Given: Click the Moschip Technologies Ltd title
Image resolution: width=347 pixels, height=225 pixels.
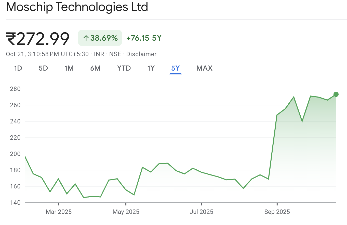Looking at the screenshot, I should pyautogui.click(x=77, y=7).
